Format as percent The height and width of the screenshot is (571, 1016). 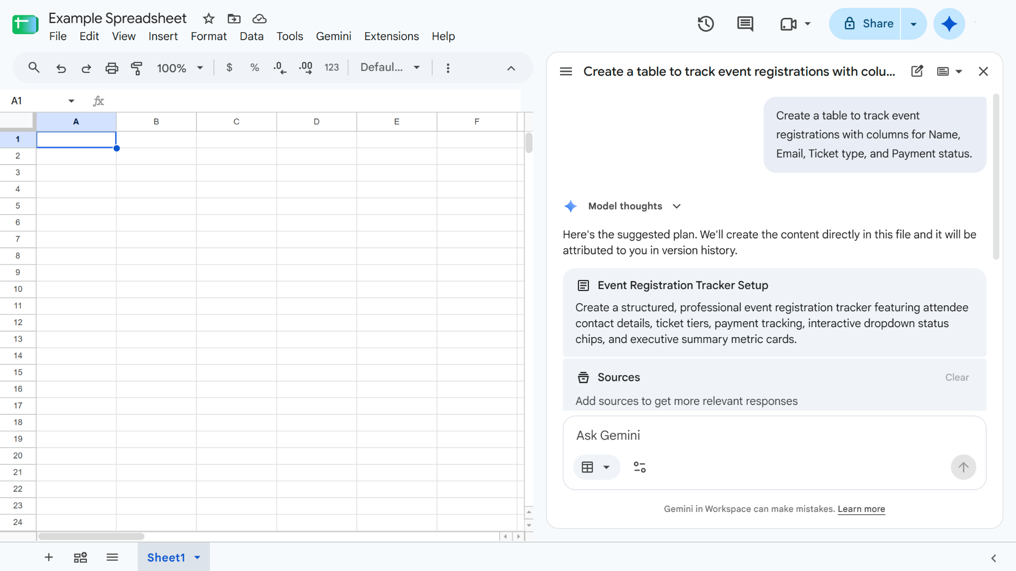254,67
